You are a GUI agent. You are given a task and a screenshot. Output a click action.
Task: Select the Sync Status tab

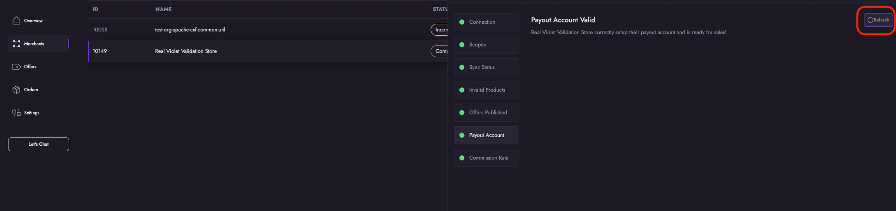(486, 67)
